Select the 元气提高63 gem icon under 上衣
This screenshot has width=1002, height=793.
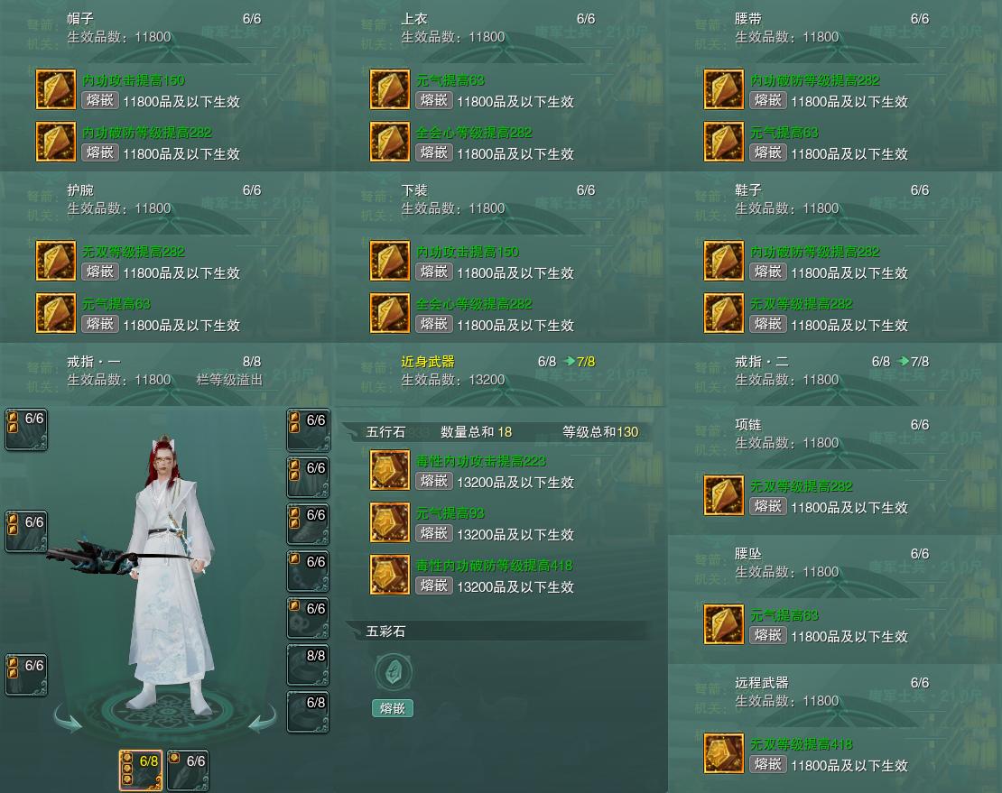click(390, 89)
